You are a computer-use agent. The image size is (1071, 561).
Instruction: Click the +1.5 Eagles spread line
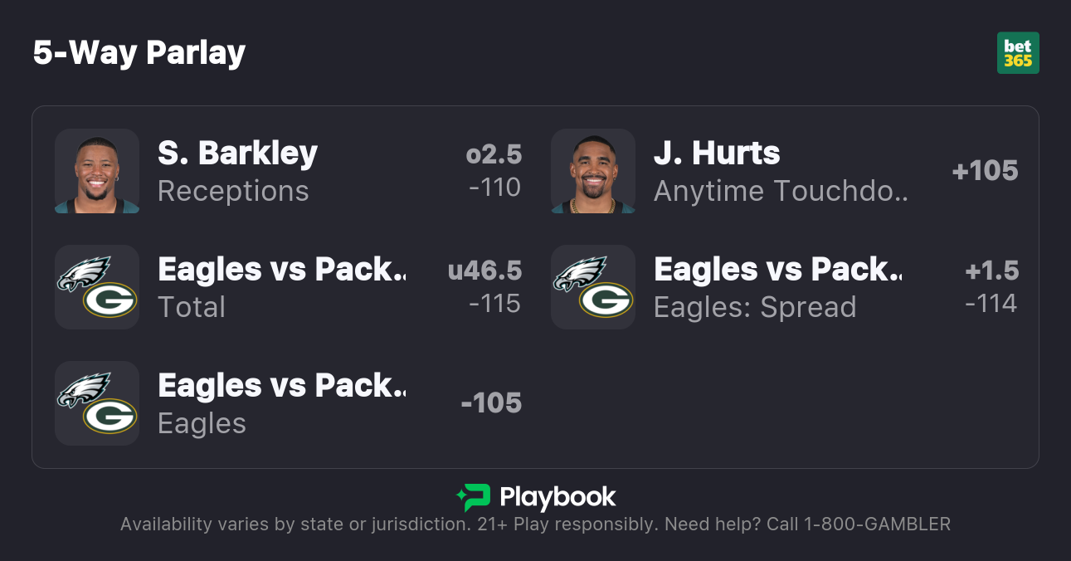[x=991, y=271]
